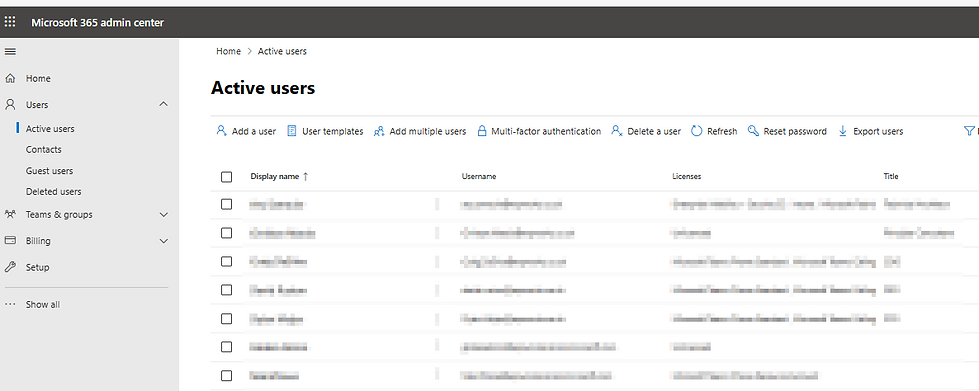Click Reset password button label
This screenshot has width=979, height=391.
point(795,131)
